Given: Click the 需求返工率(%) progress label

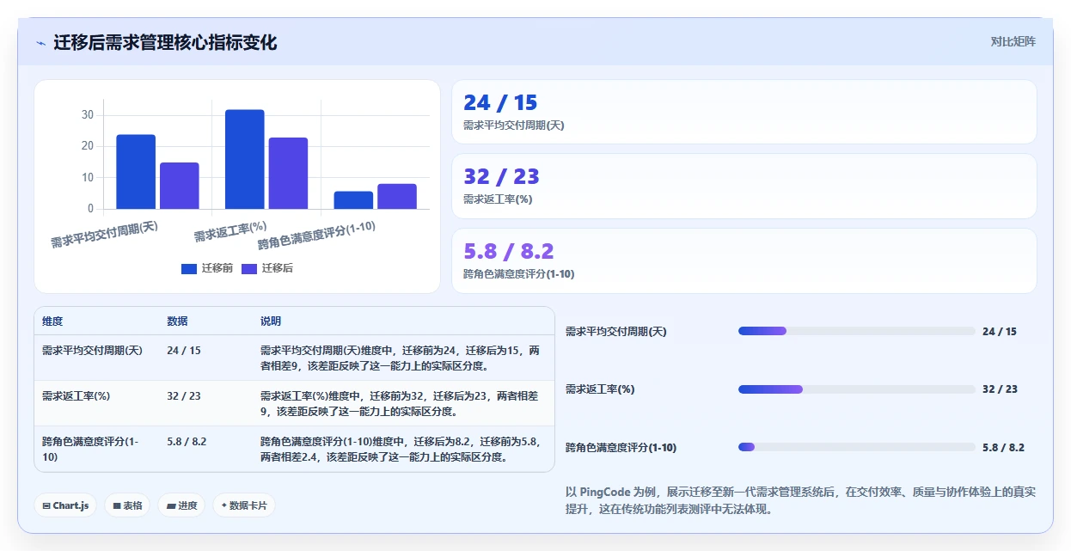Looking at the screenshot, I should tap(600, 389).
